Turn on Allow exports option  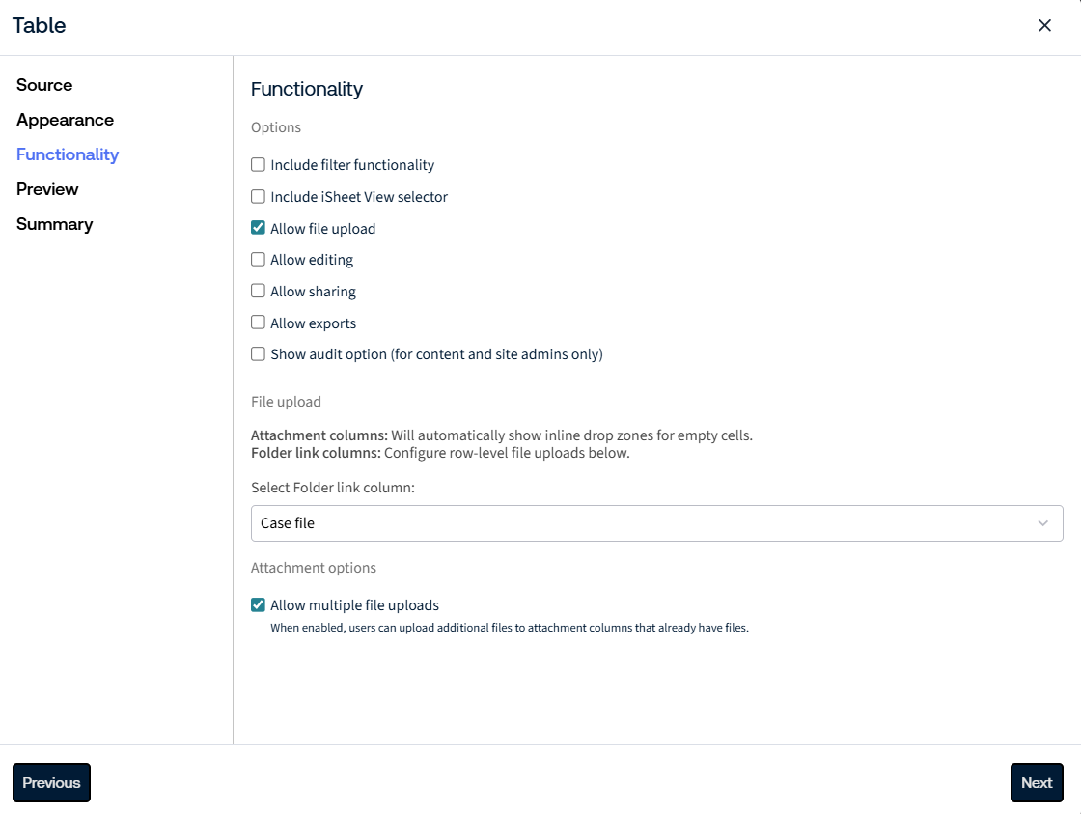[258, 323]
